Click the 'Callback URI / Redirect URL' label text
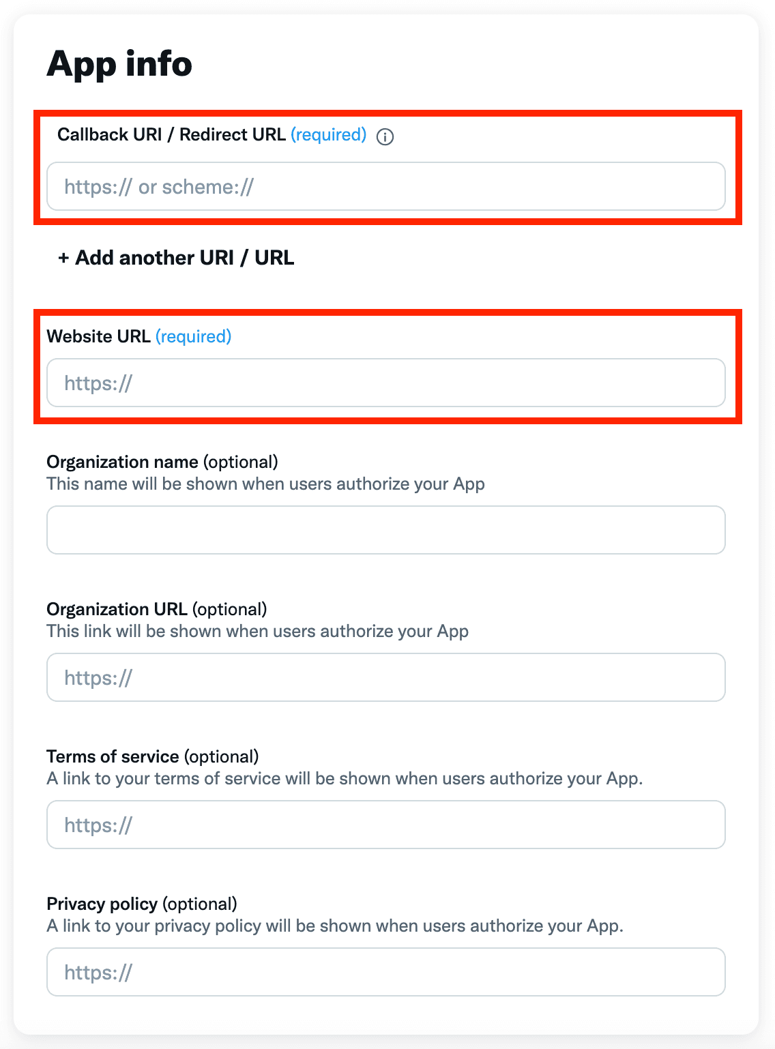 [171, 134]
